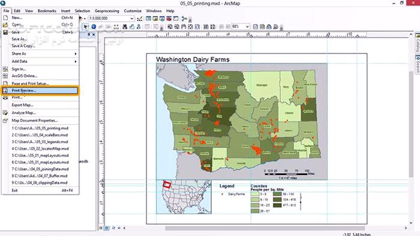This screenshot has height=236, width=420.
Task: Select the Washington Dairy Farms title text
Action: [193, 59]
